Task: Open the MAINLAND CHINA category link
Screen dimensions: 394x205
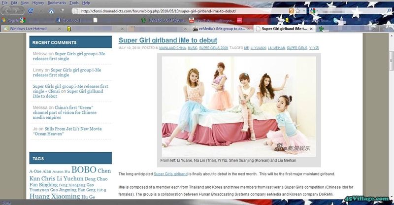Action: (x=172, y=48)
